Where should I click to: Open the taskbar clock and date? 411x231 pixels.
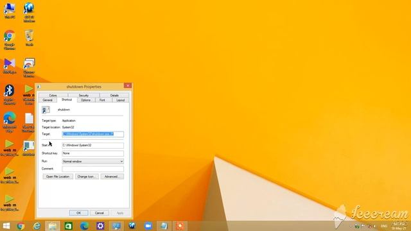click(x=399, y=226)
